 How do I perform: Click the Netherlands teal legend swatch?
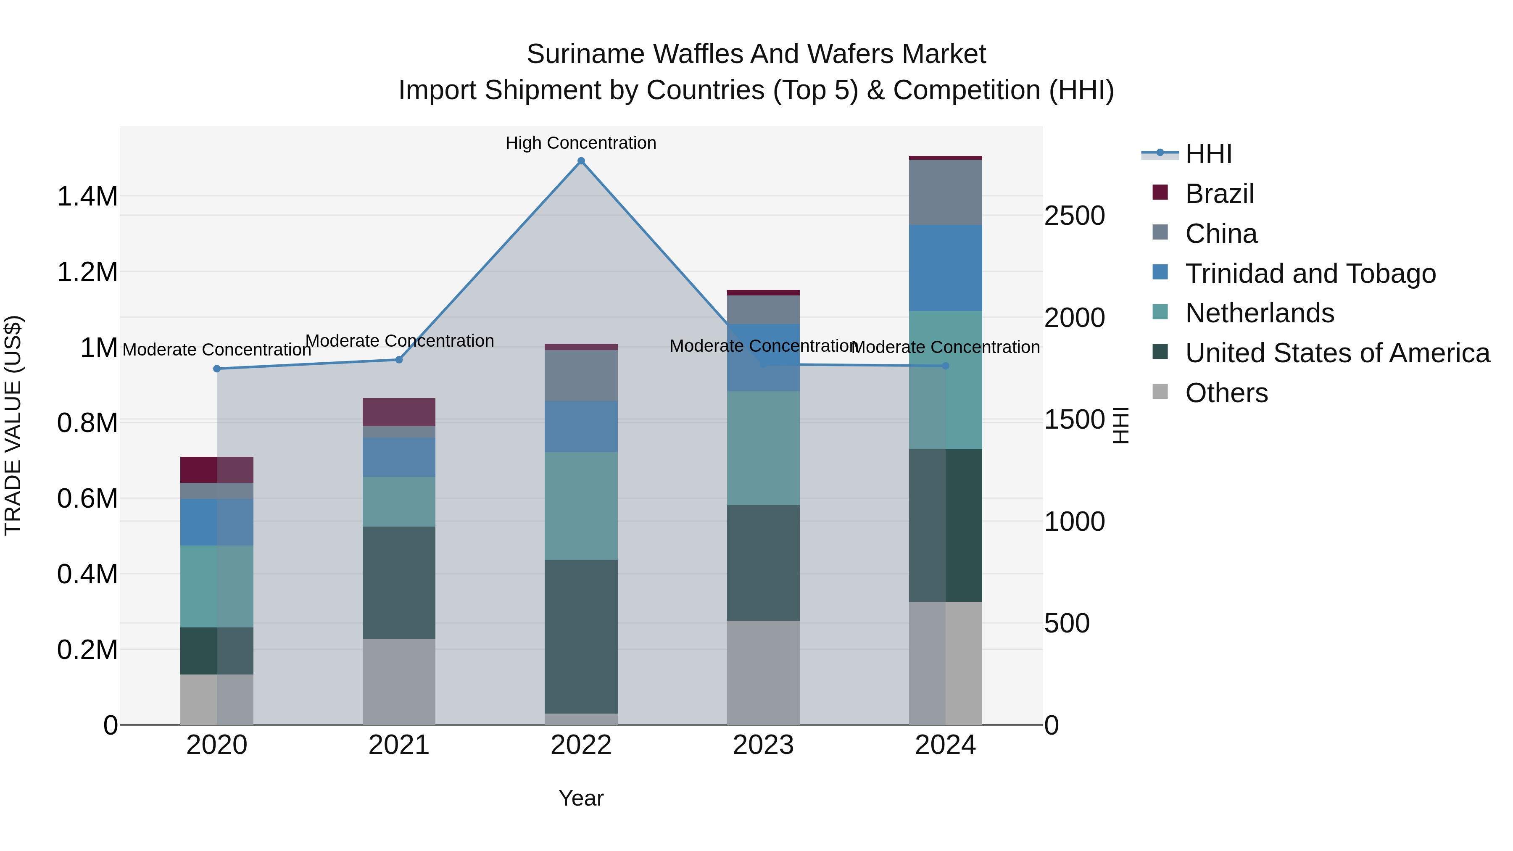click(x=1160, y=312)
